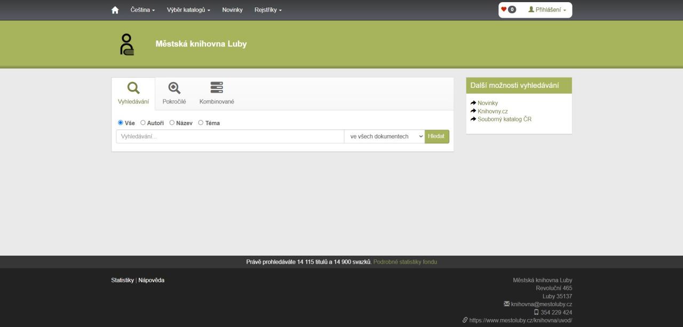Open Pokročilé advanced search icon
Viewport: 683px width, 327px height.
tap(174, 88)
